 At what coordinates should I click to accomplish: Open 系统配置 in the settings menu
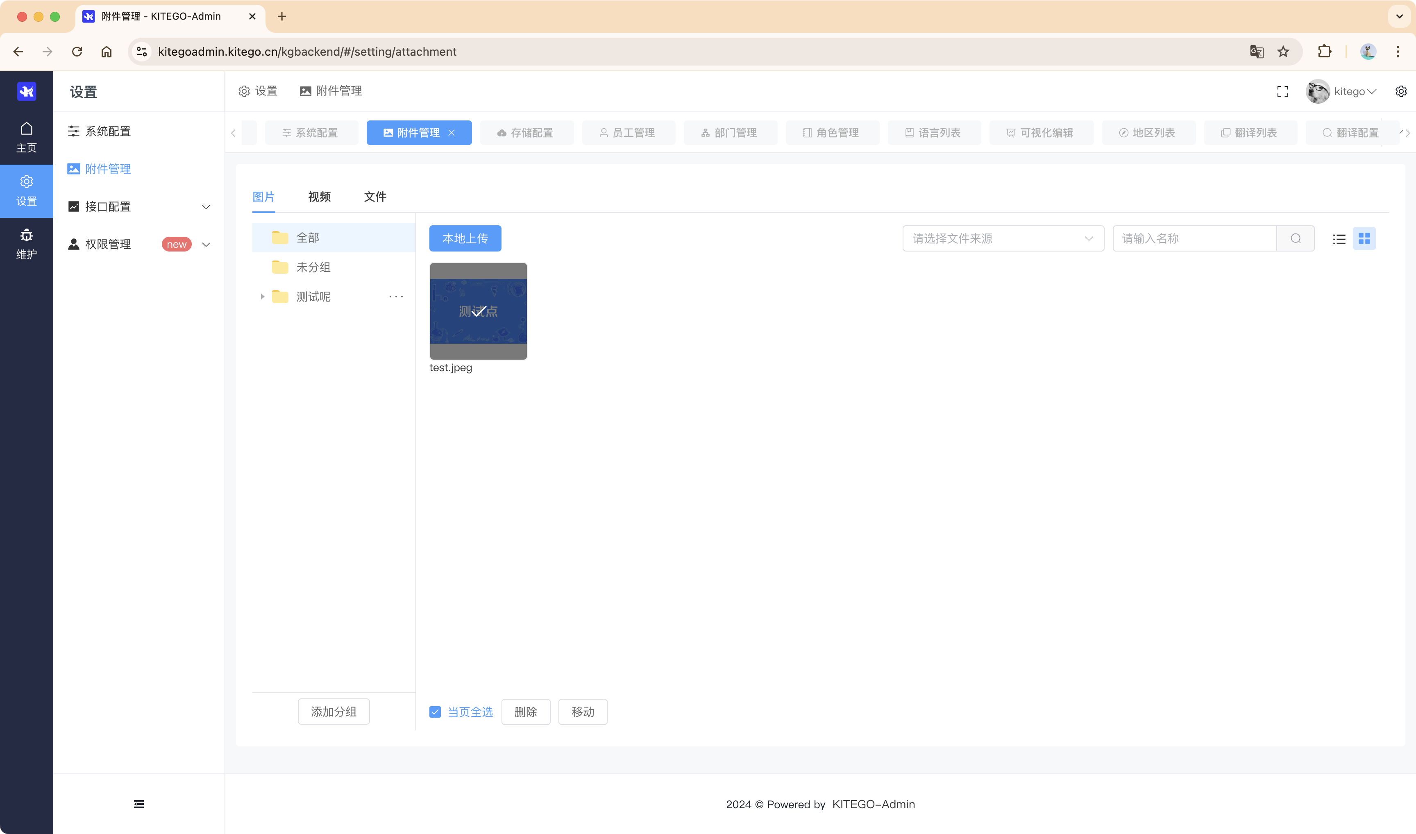139,131
